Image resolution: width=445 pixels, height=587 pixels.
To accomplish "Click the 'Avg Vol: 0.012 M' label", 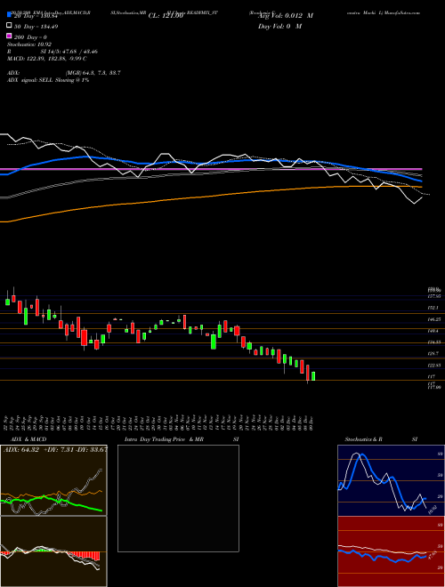I will tap(286, 16).
